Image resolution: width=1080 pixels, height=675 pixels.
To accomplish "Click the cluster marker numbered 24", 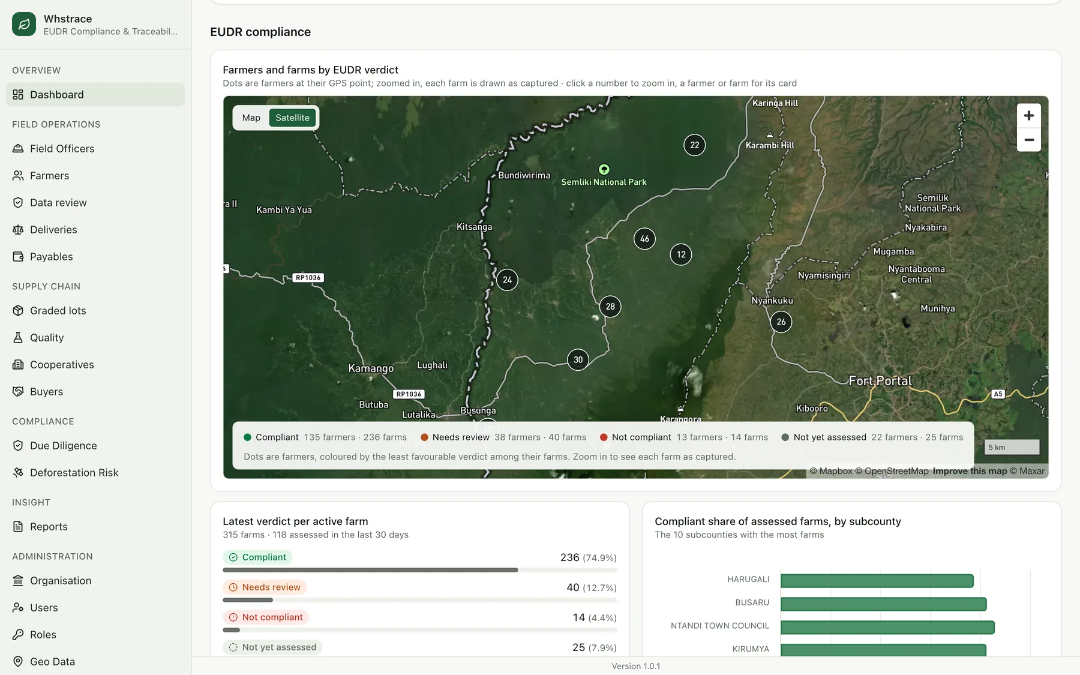I will click(507, 280).
